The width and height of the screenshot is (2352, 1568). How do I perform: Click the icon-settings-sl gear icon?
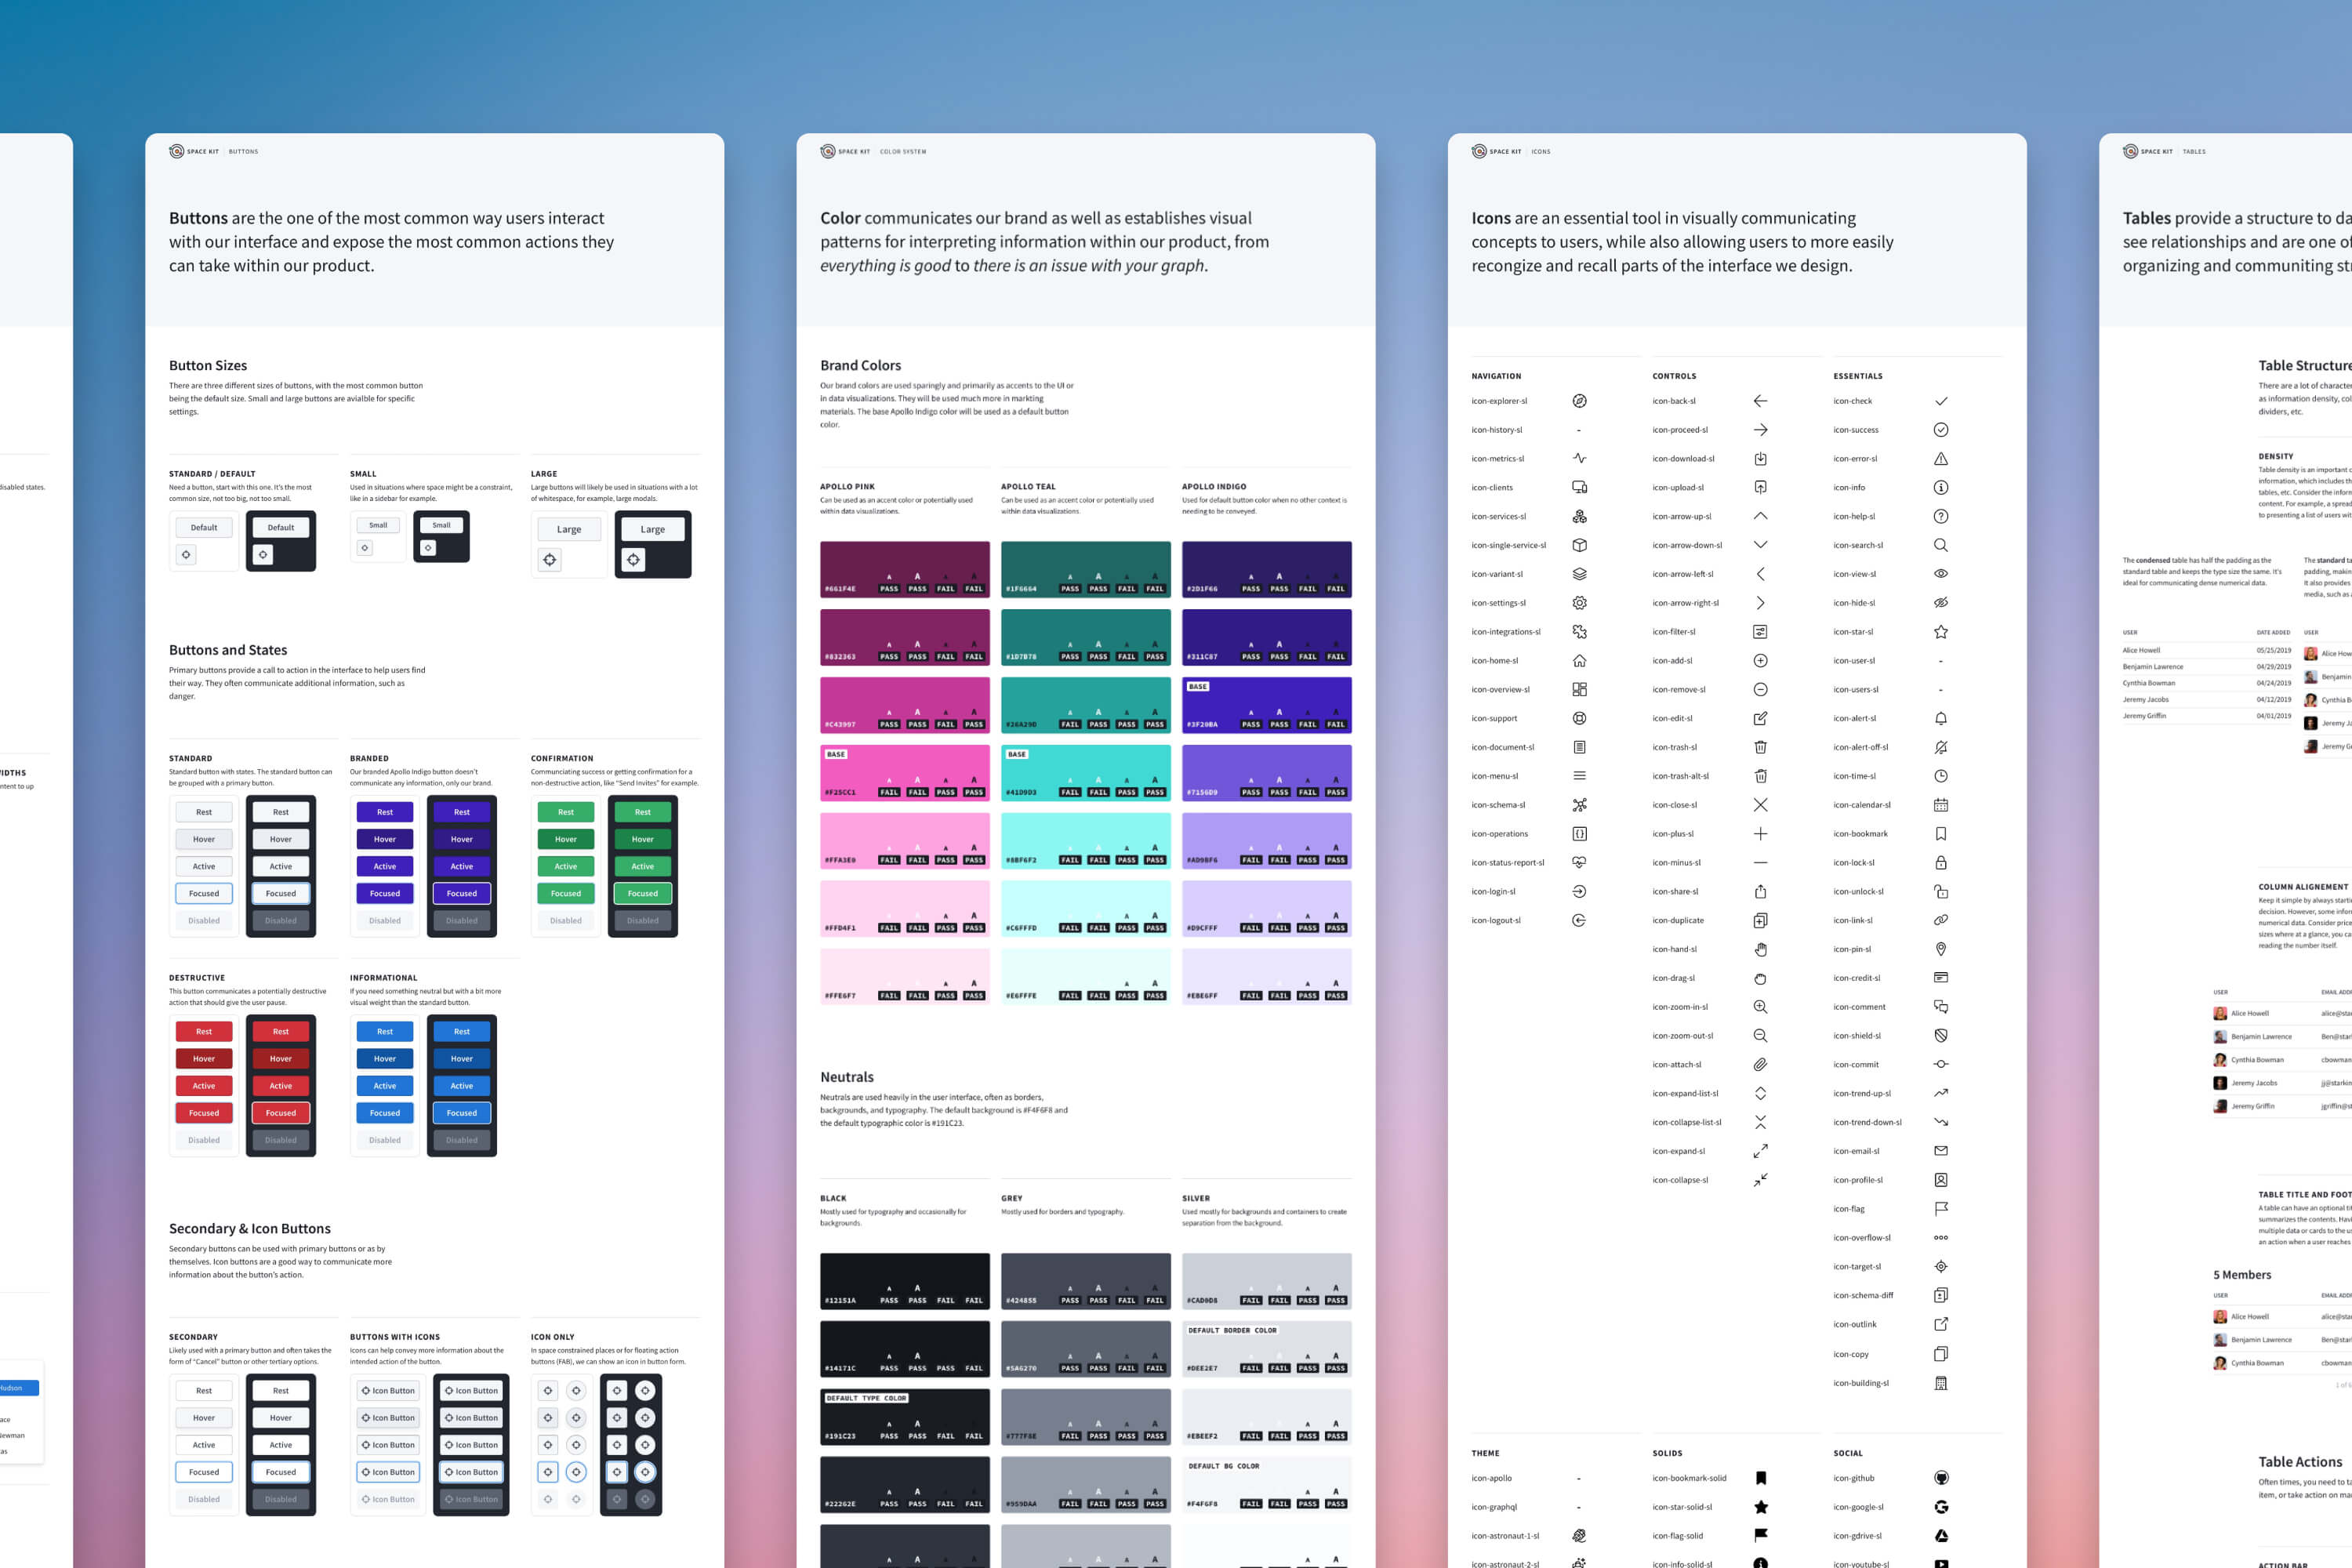pos(1579,603)
